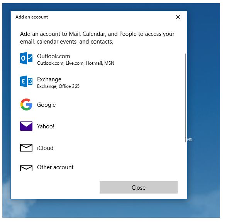The height and width of the screenshot is (224, 229).
Task: Click the blue Exchange logo icon
Action: click(26, 81)
